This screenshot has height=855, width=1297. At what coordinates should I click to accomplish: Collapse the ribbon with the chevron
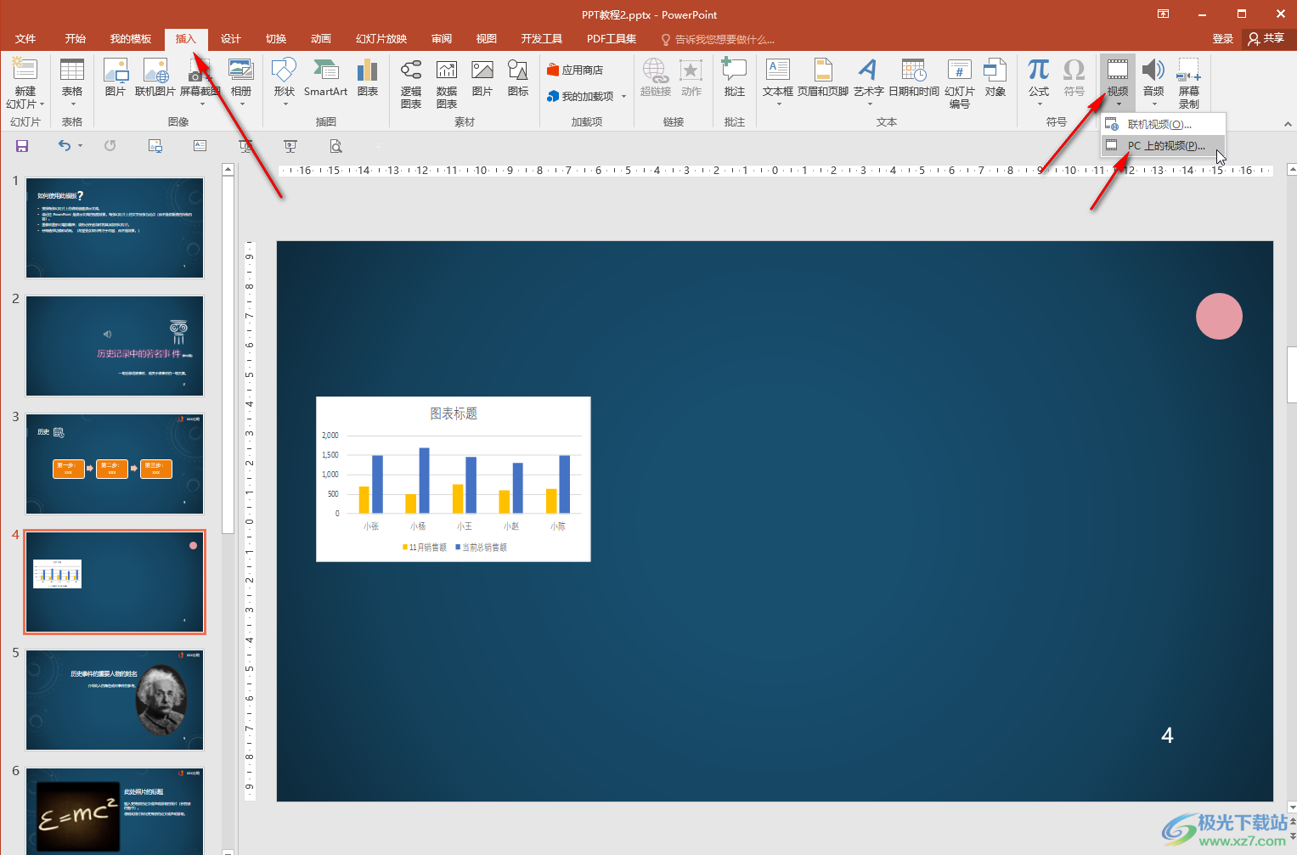tap(1288, 124)
